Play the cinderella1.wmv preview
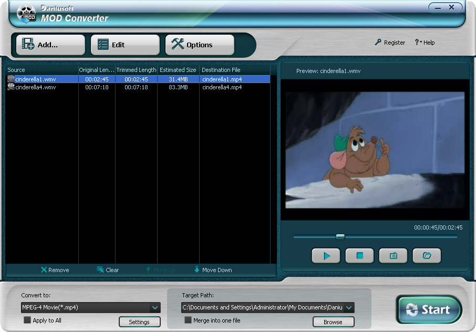The width and height of the screenshot is (476, 332). 326,256
